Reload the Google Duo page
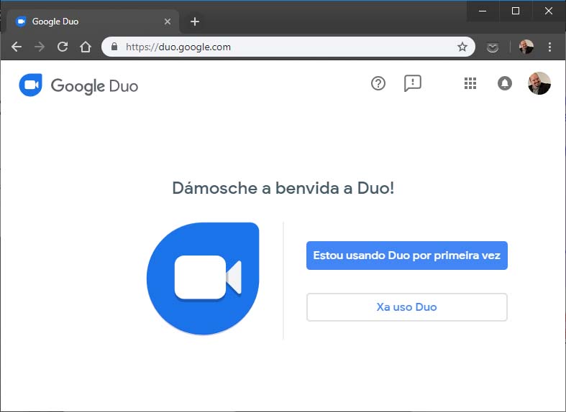The width and height of the screenshot is (566, 412). tap(63, 47)
